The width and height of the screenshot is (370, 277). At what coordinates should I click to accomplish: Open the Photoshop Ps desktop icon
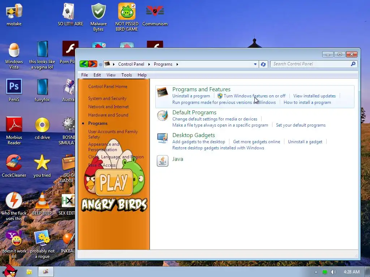14,90
